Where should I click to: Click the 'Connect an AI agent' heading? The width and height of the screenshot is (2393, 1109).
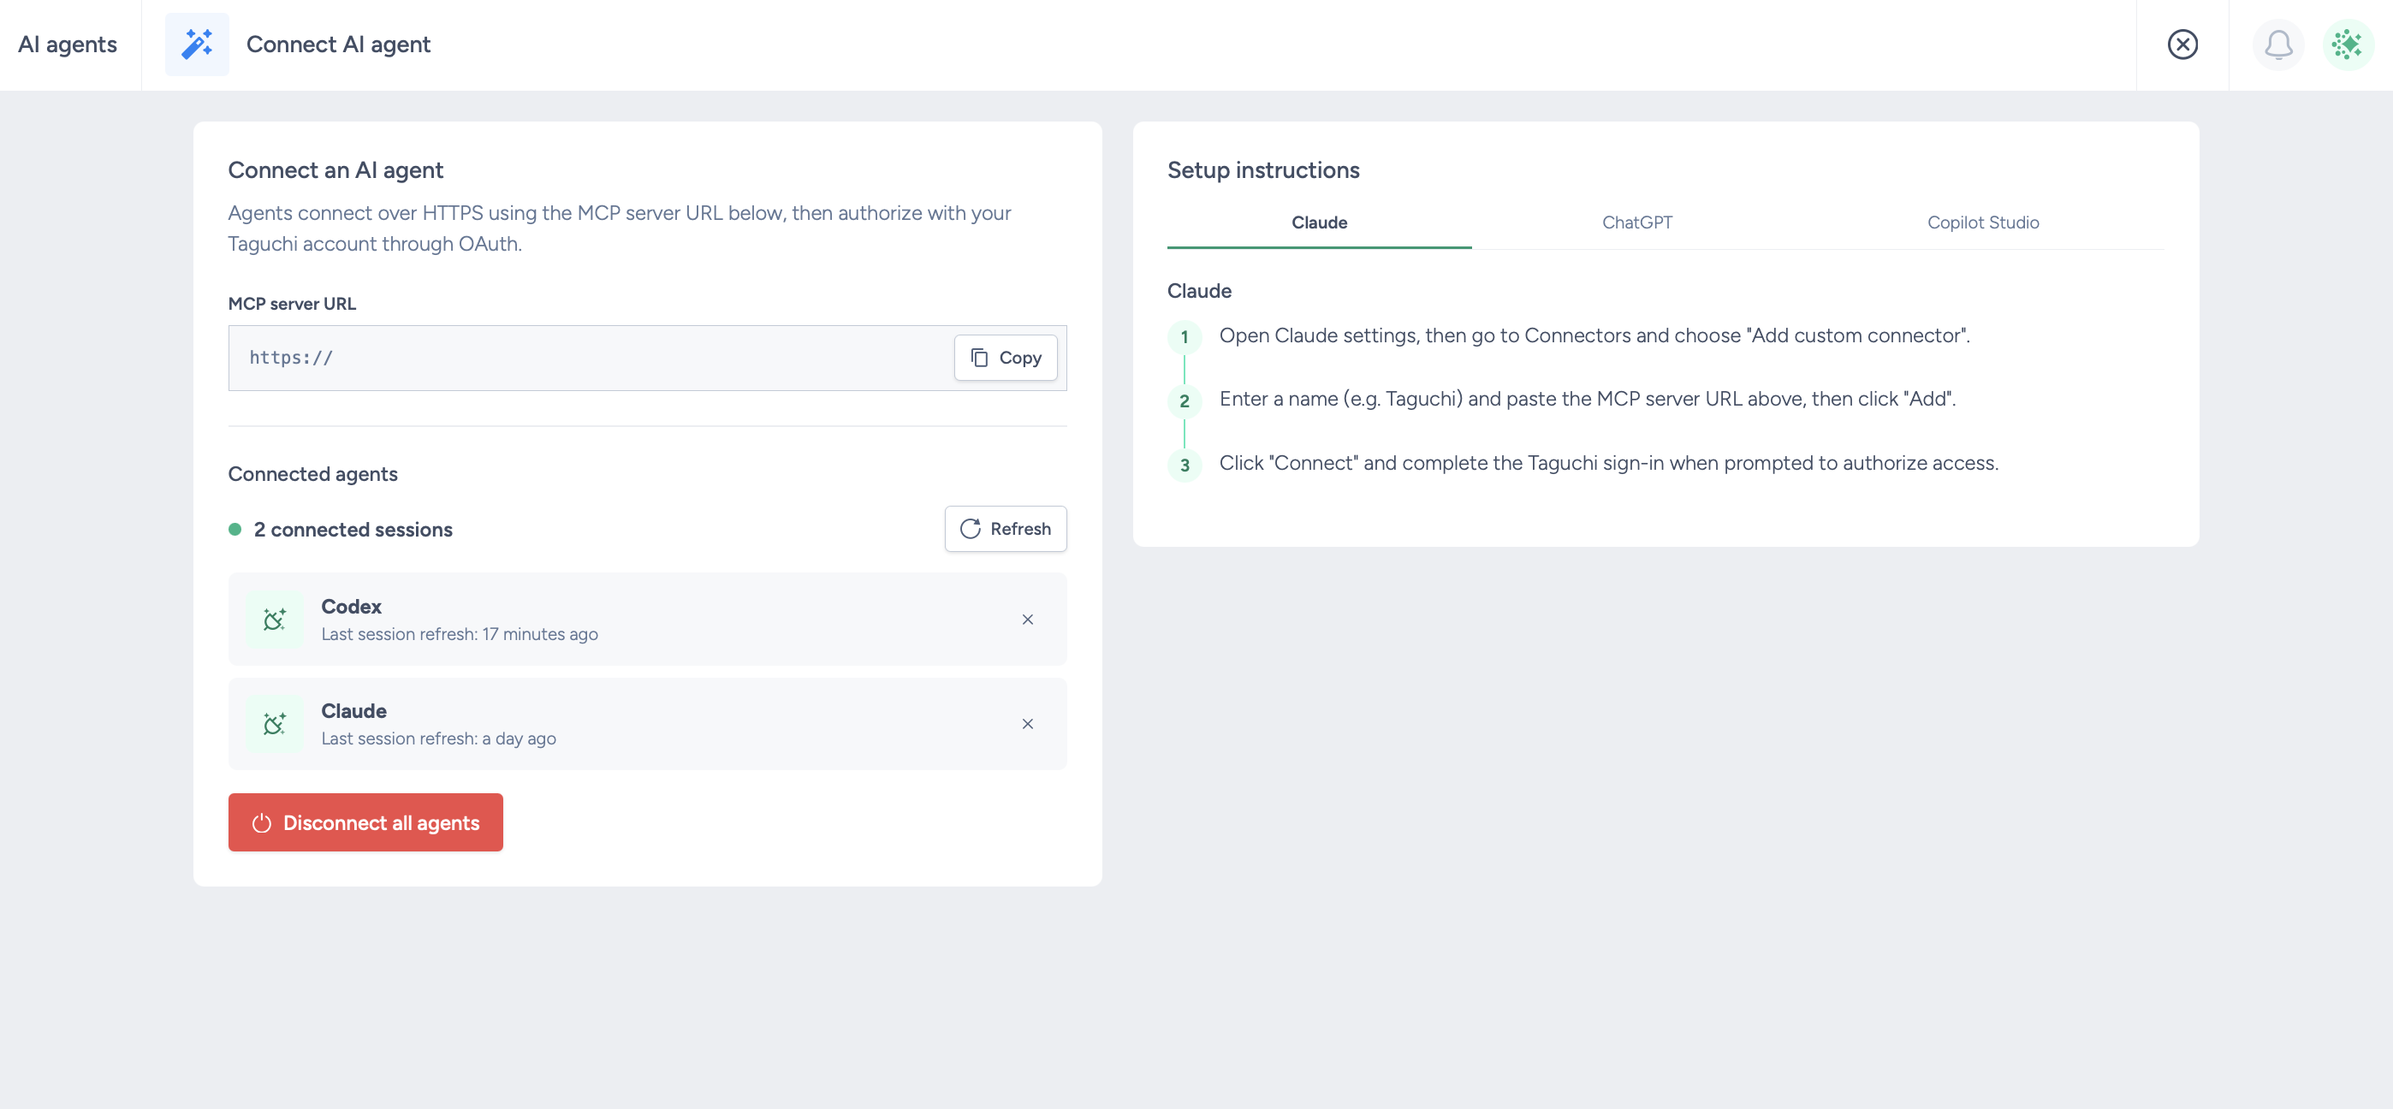pos(335,170)
